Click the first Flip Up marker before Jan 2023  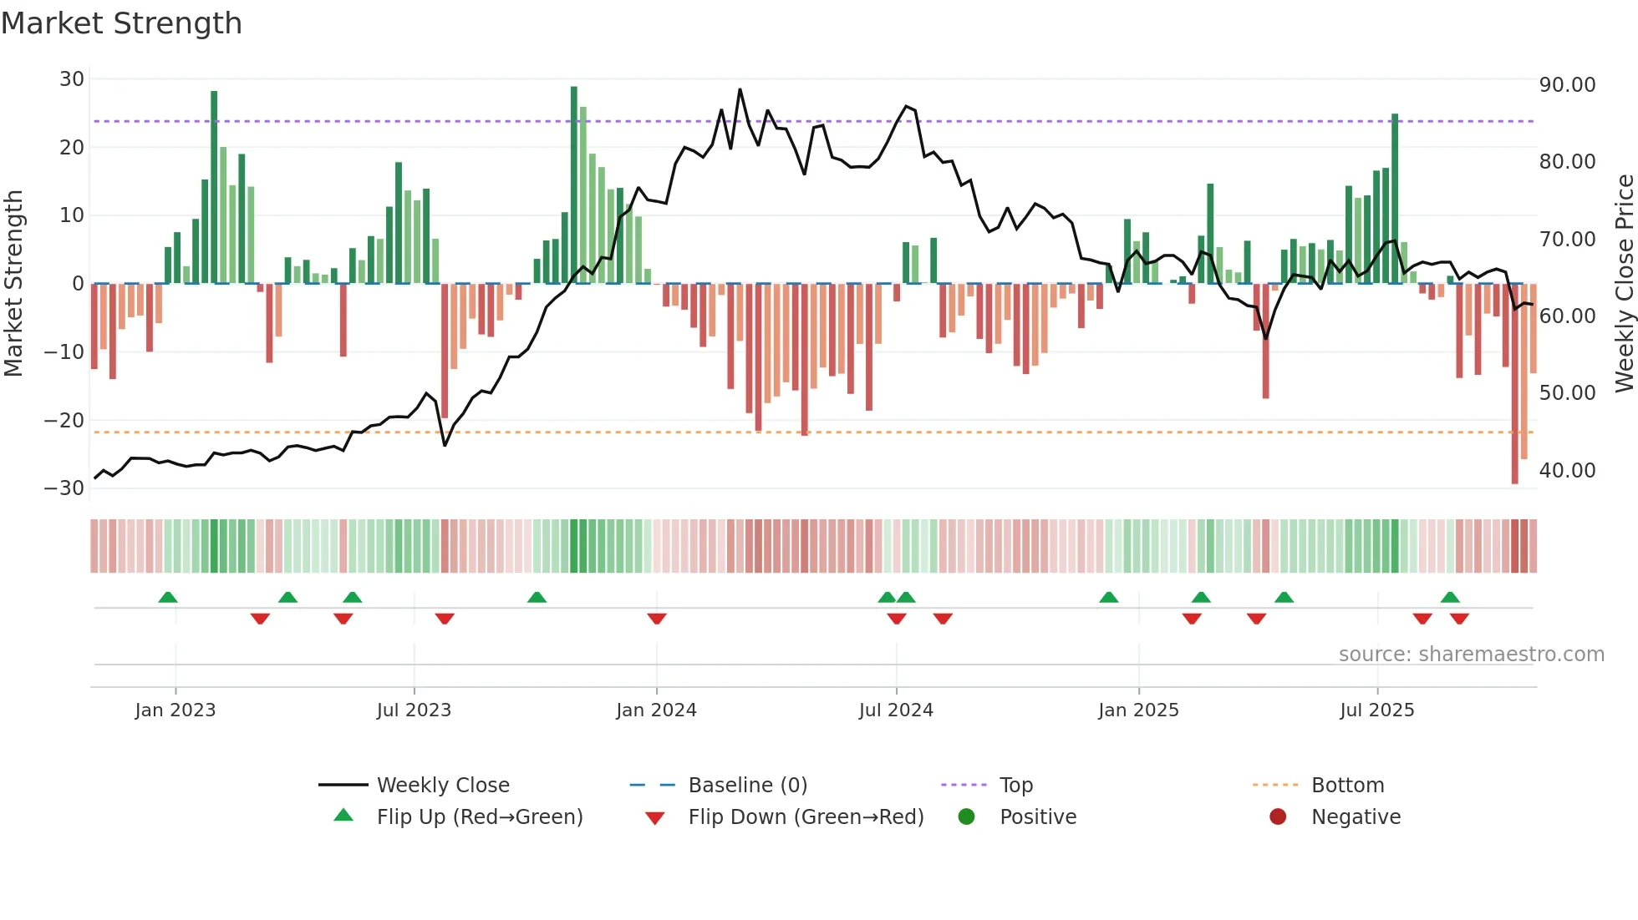[168, 597]
